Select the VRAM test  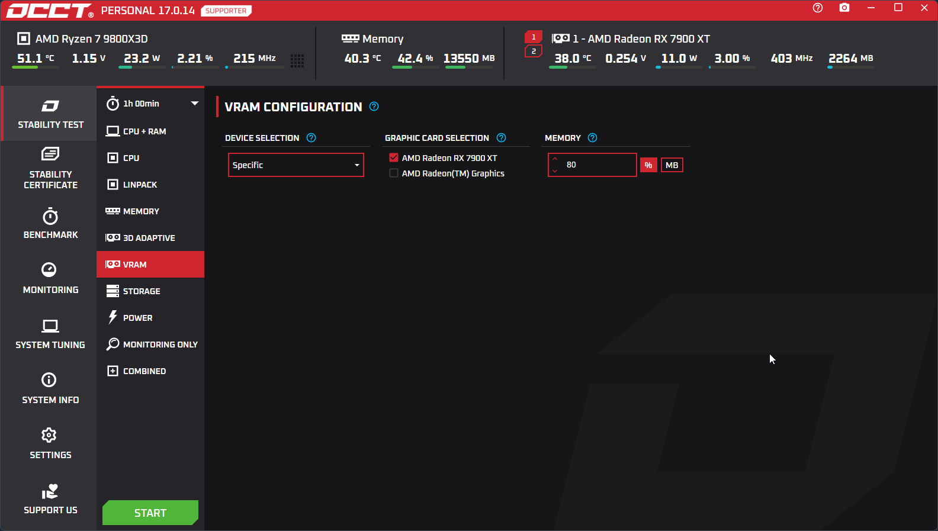coord(150,265)
